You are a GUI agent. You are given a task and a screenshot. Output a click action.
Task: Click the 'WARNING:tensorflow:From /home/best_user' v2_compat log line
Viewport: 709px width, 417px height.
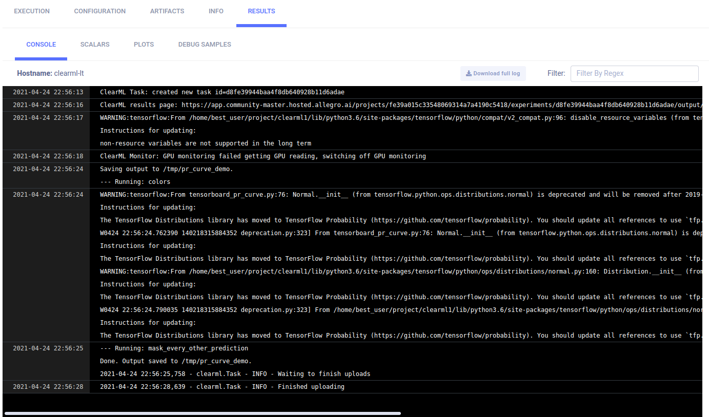point(401,118)
